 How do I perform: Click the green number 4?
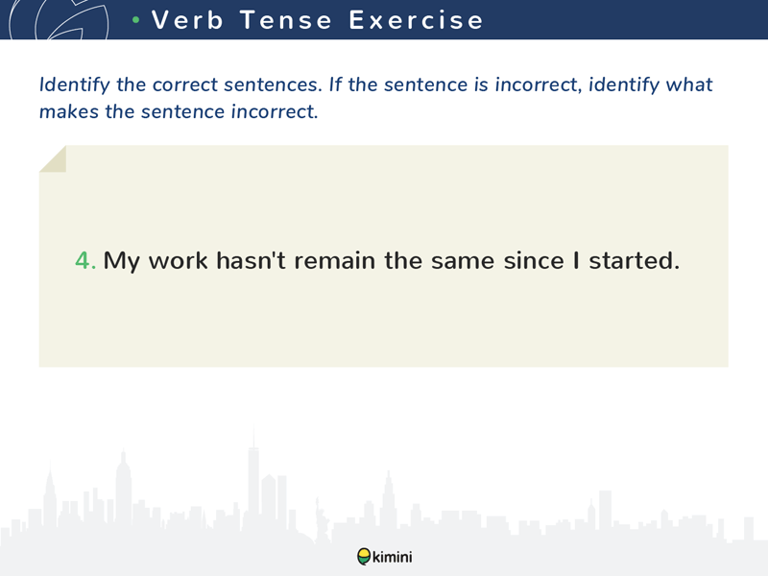pos(85,260)
